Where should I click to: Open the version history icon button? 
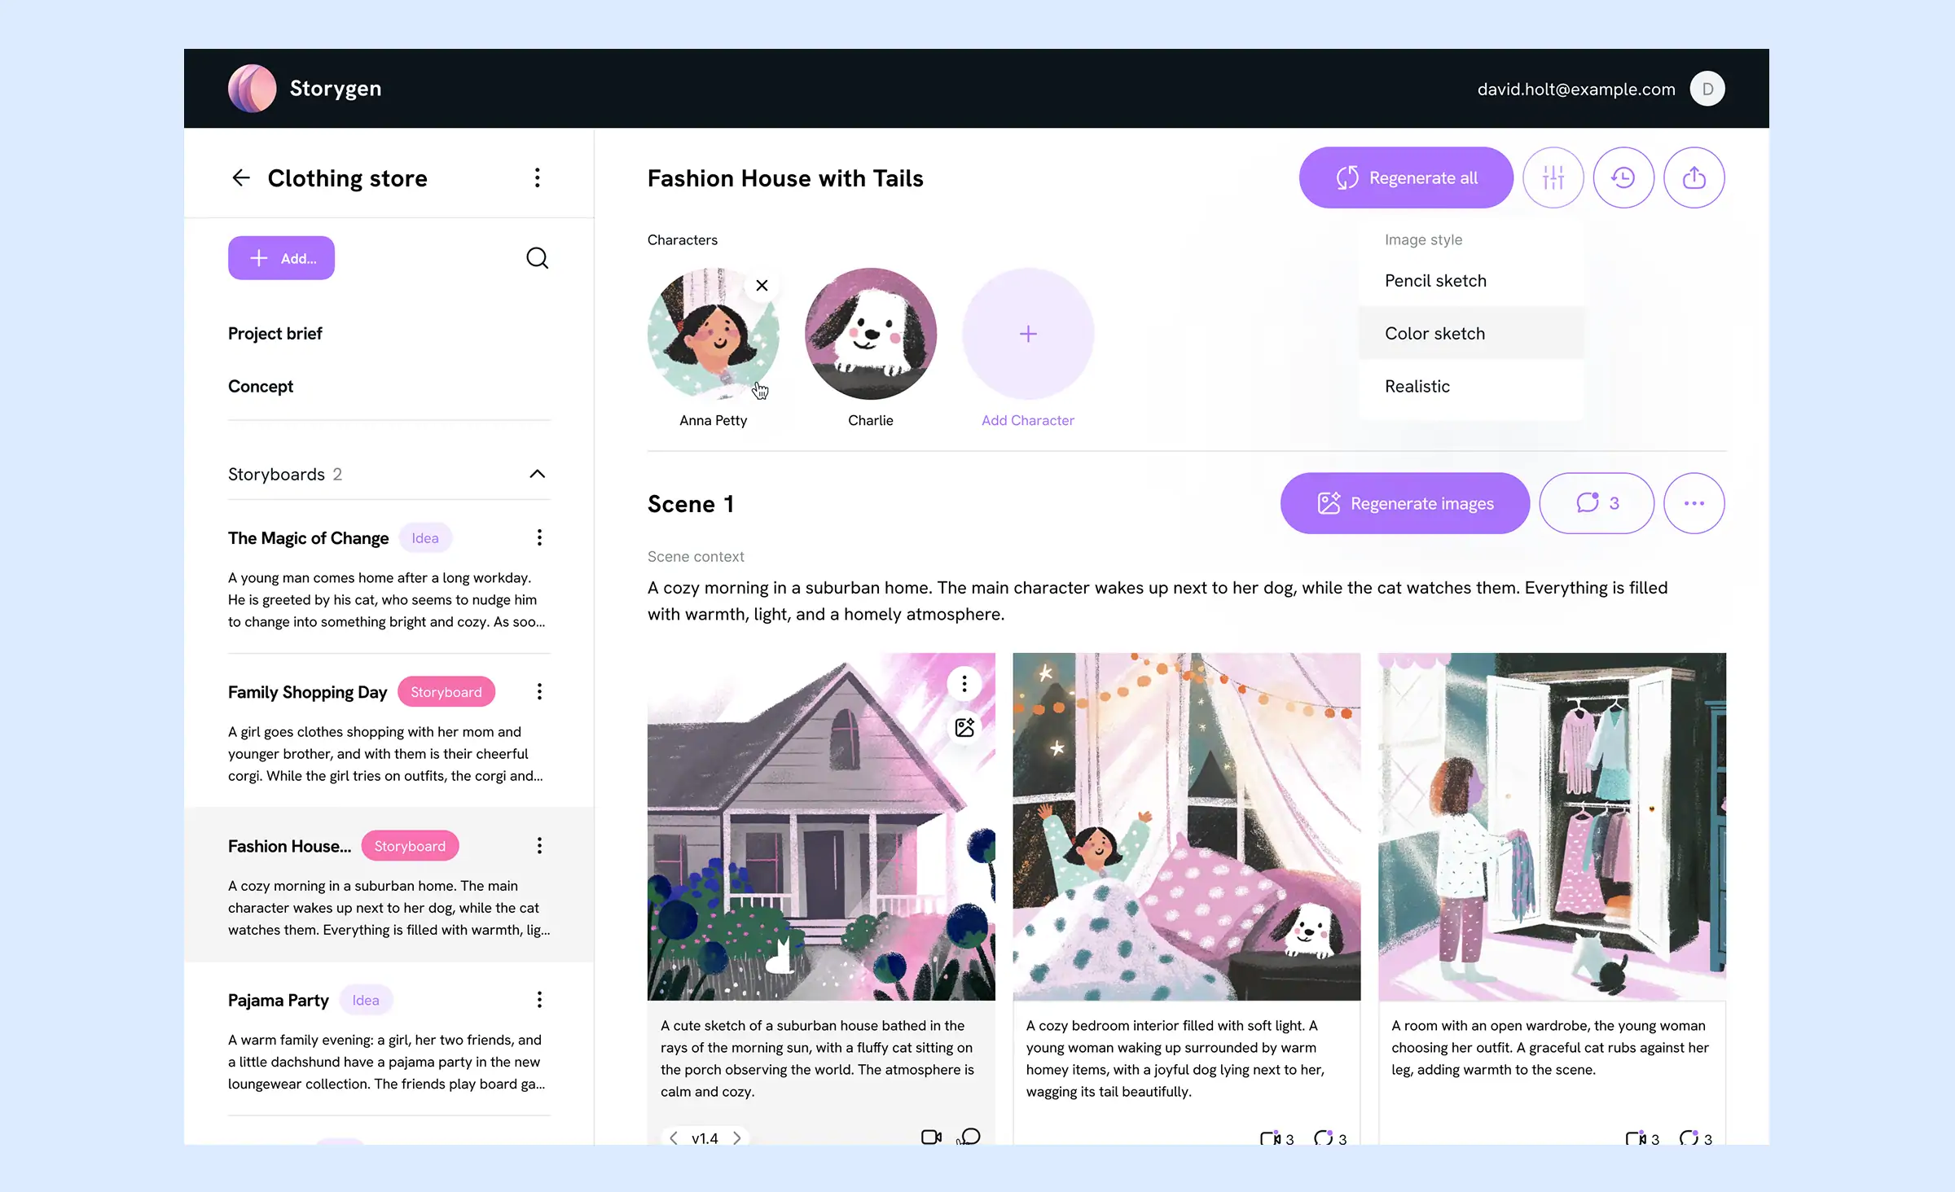pyautogui.click(x=1623, y=177)
